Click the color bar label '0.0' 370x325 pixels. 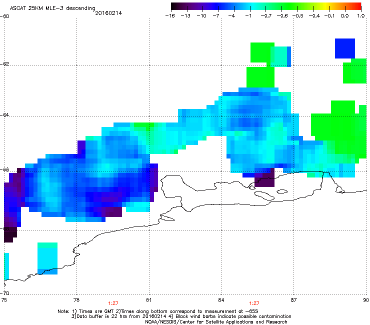[345, 16]
